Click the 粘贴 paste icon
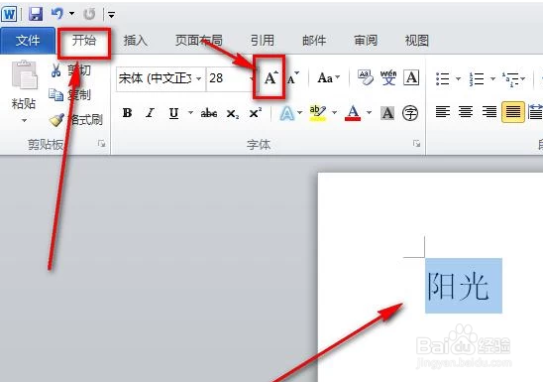Screen dimensions: 543x382 [24, 74]
